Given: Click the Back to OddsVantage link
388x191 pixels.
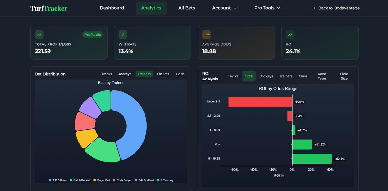Looking at the screenshot, I should [336, 8].
